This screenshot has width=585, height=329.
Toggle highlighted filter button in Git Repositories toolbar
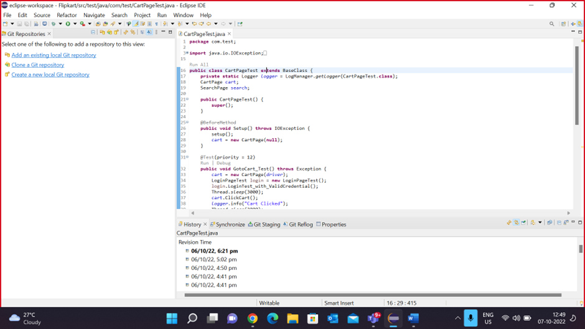coord(149,32)
